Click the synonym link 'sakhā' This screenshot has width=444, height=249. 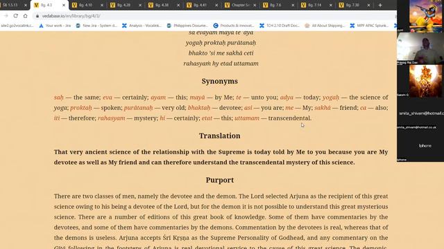[322, 108]
